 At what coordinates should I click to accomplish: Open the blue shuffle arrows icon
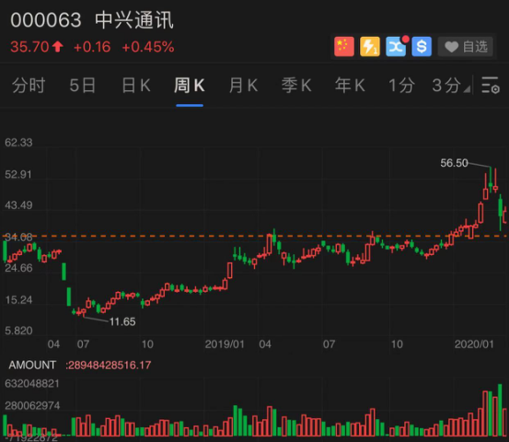(396, 46)
